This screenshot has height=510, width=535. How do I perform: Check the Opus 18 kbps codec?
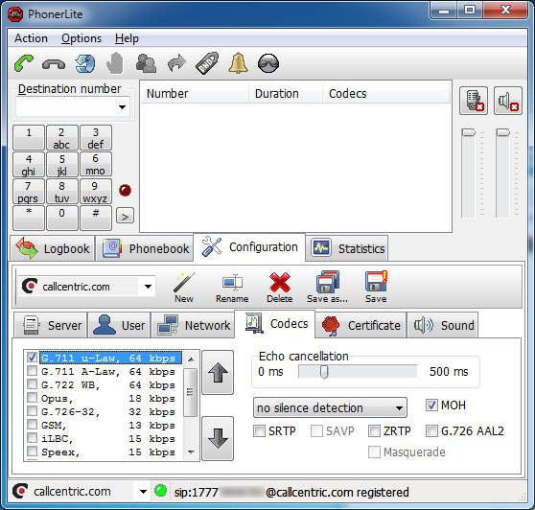32,398
